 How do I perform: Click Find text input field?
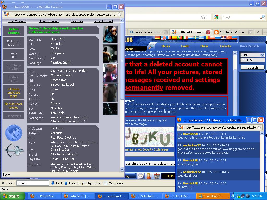pos(33,183)
